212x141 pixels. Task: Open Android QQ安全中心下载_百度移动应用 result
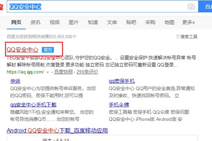57,130
